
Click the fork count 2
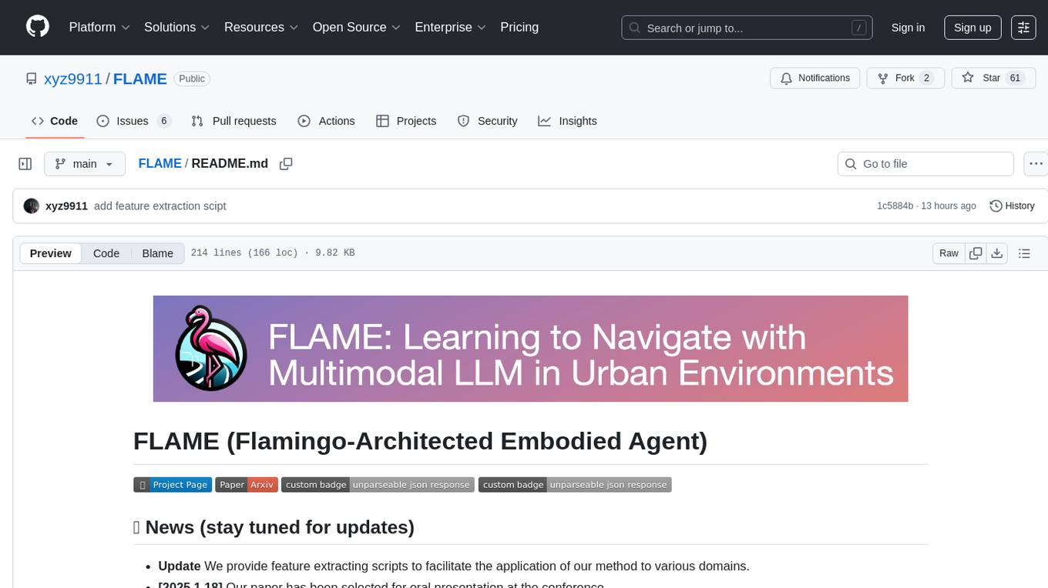click(x=926, y=78)
